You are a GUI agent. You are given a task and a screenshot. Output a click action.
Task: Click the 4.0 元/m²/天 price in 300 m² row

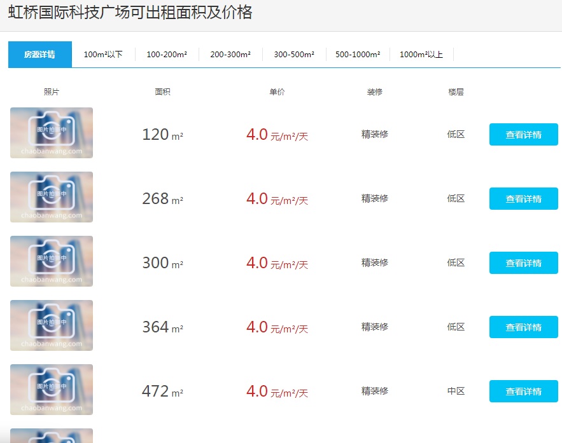[x=277, y=263]
